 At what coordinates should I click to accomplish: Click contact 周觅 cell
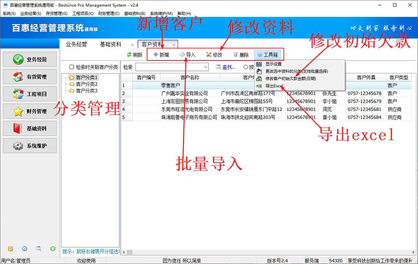tap(334, 110)
